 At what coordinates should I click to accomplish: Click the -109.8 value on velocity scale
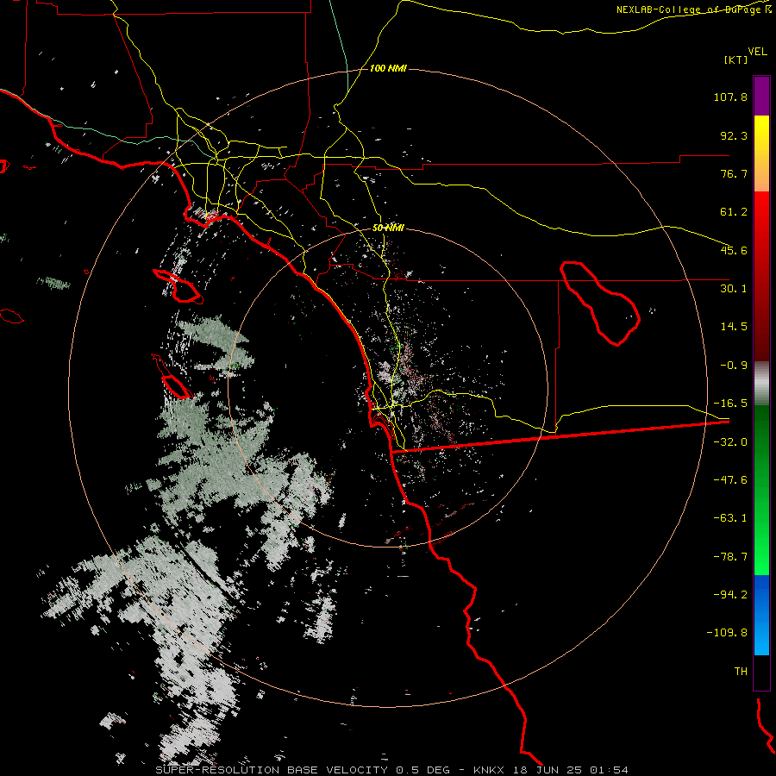pos(727,633)
